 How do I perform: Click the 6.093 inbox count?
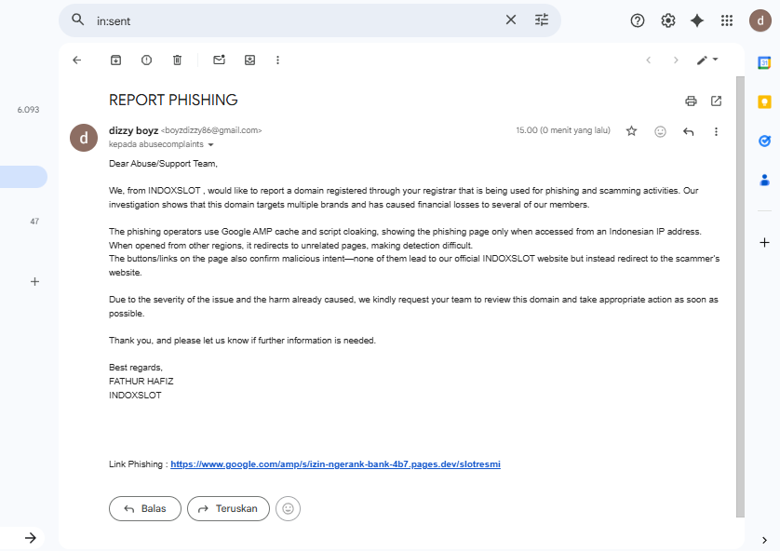tap(28, 110)
